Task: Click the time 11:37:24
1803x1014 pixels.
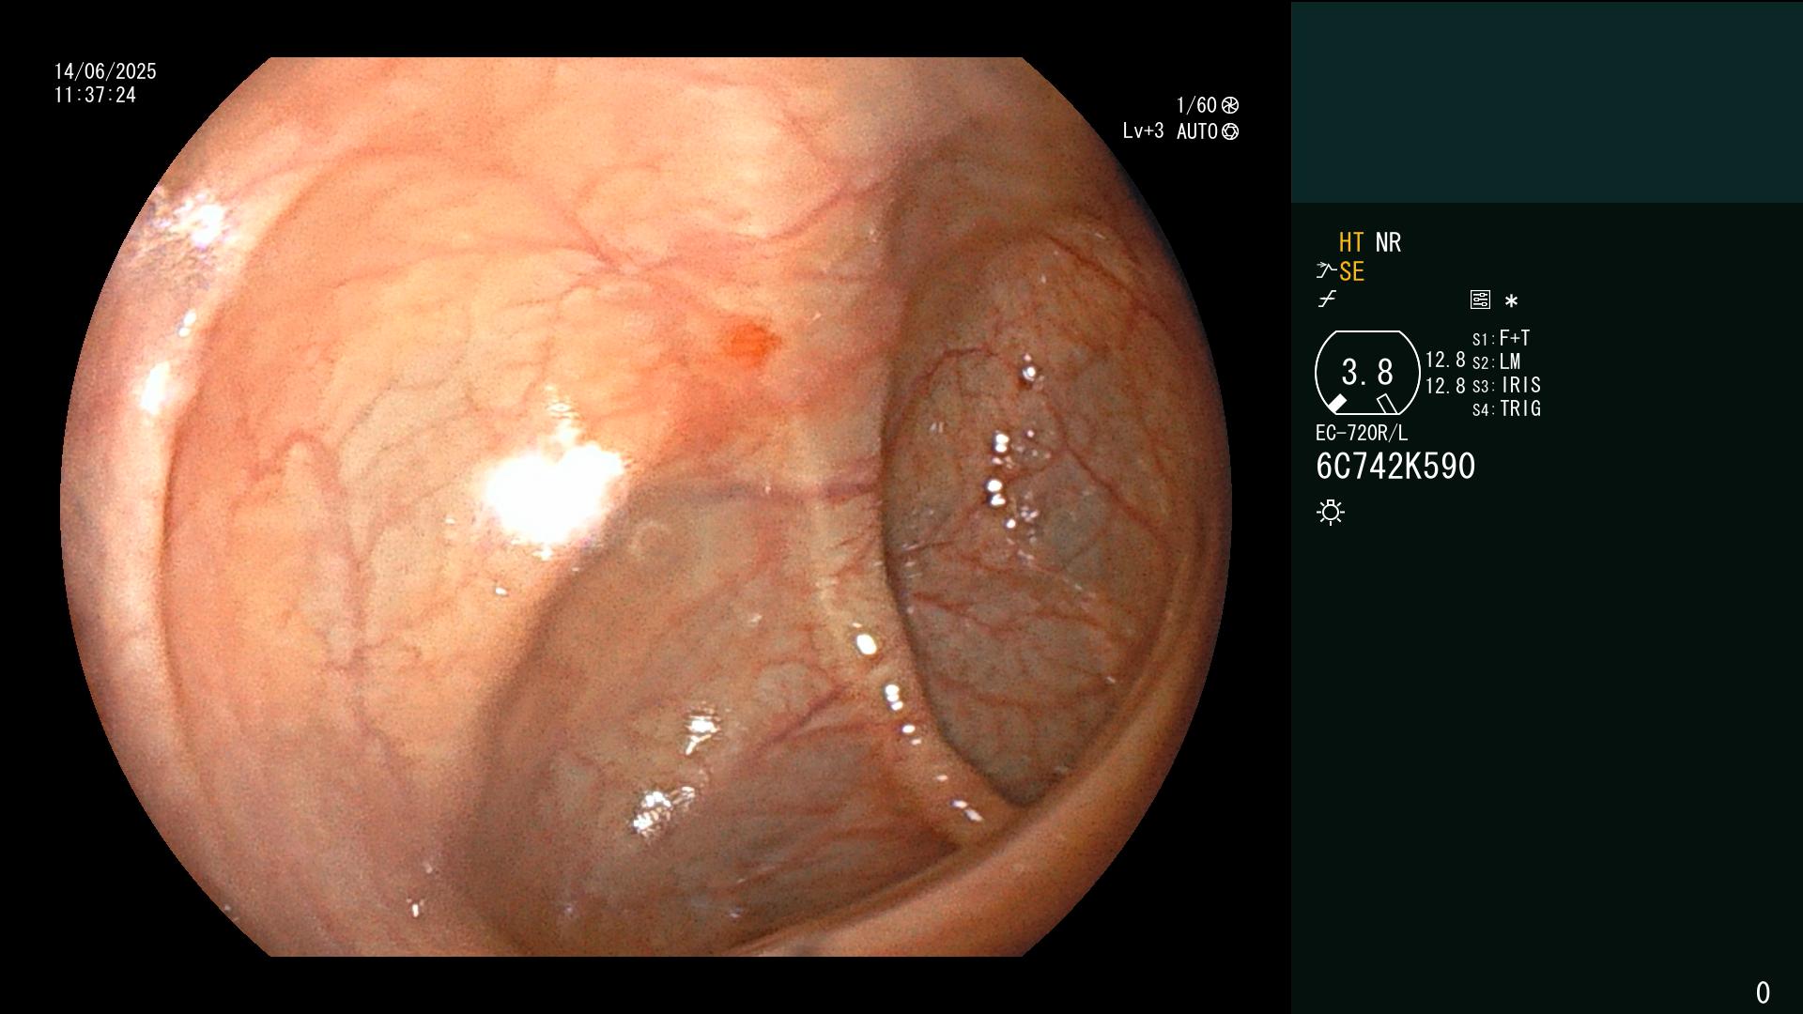Action: pos(95,95)
